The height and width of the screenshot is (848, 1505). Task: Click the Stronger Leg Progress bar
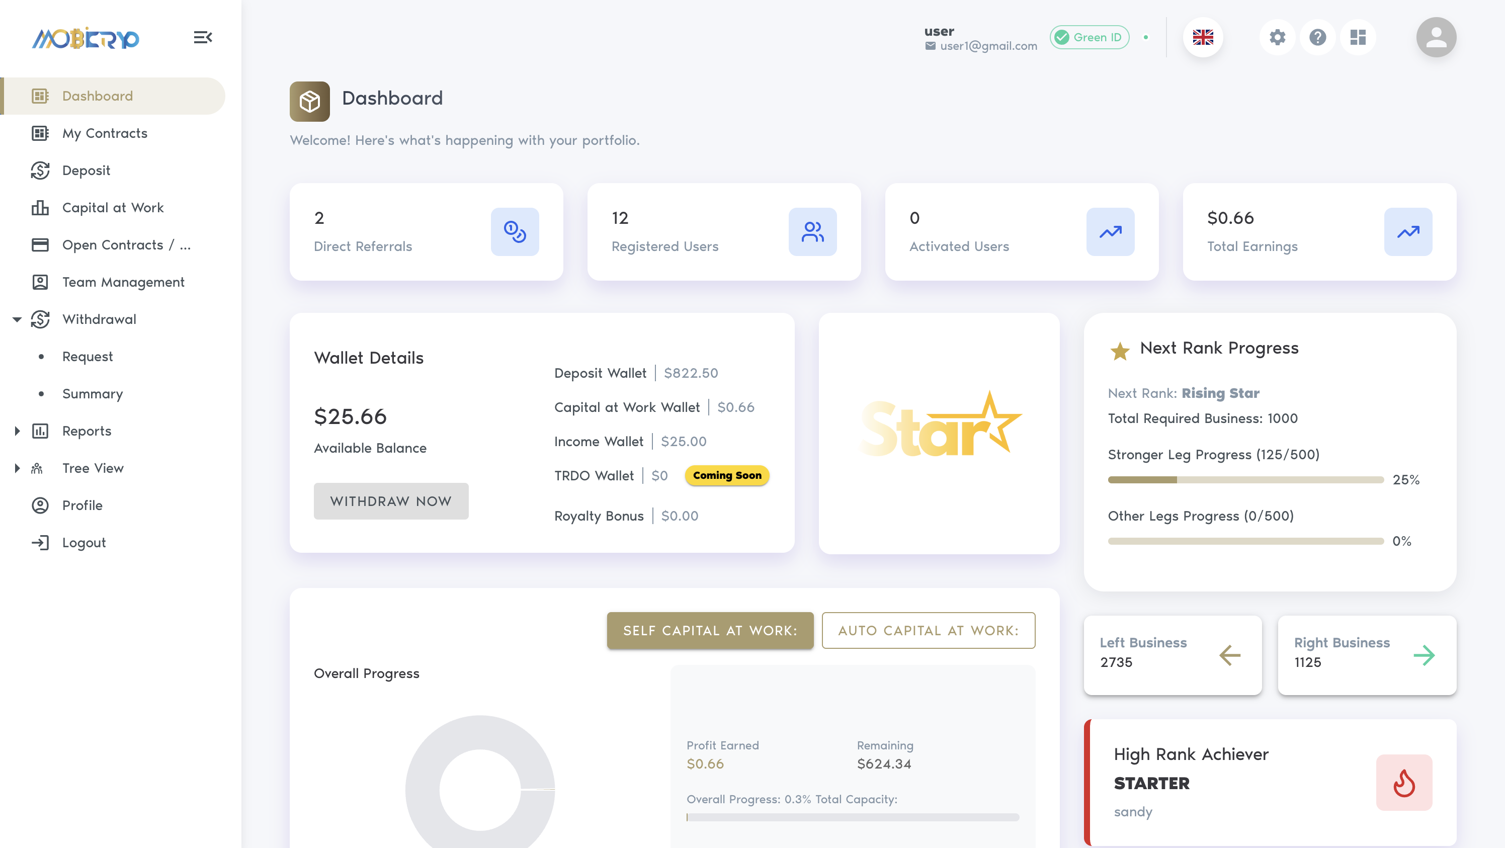click(x=1245, y=479)
